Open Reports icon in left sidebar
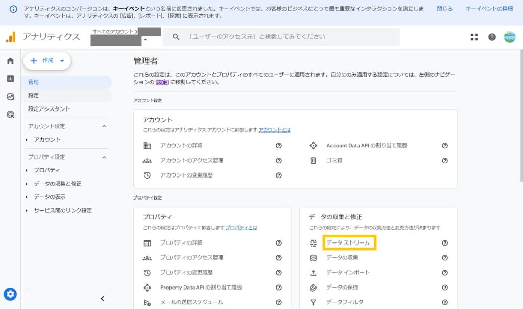The height and width of the screenshot is (309, 523). [10, 79]
